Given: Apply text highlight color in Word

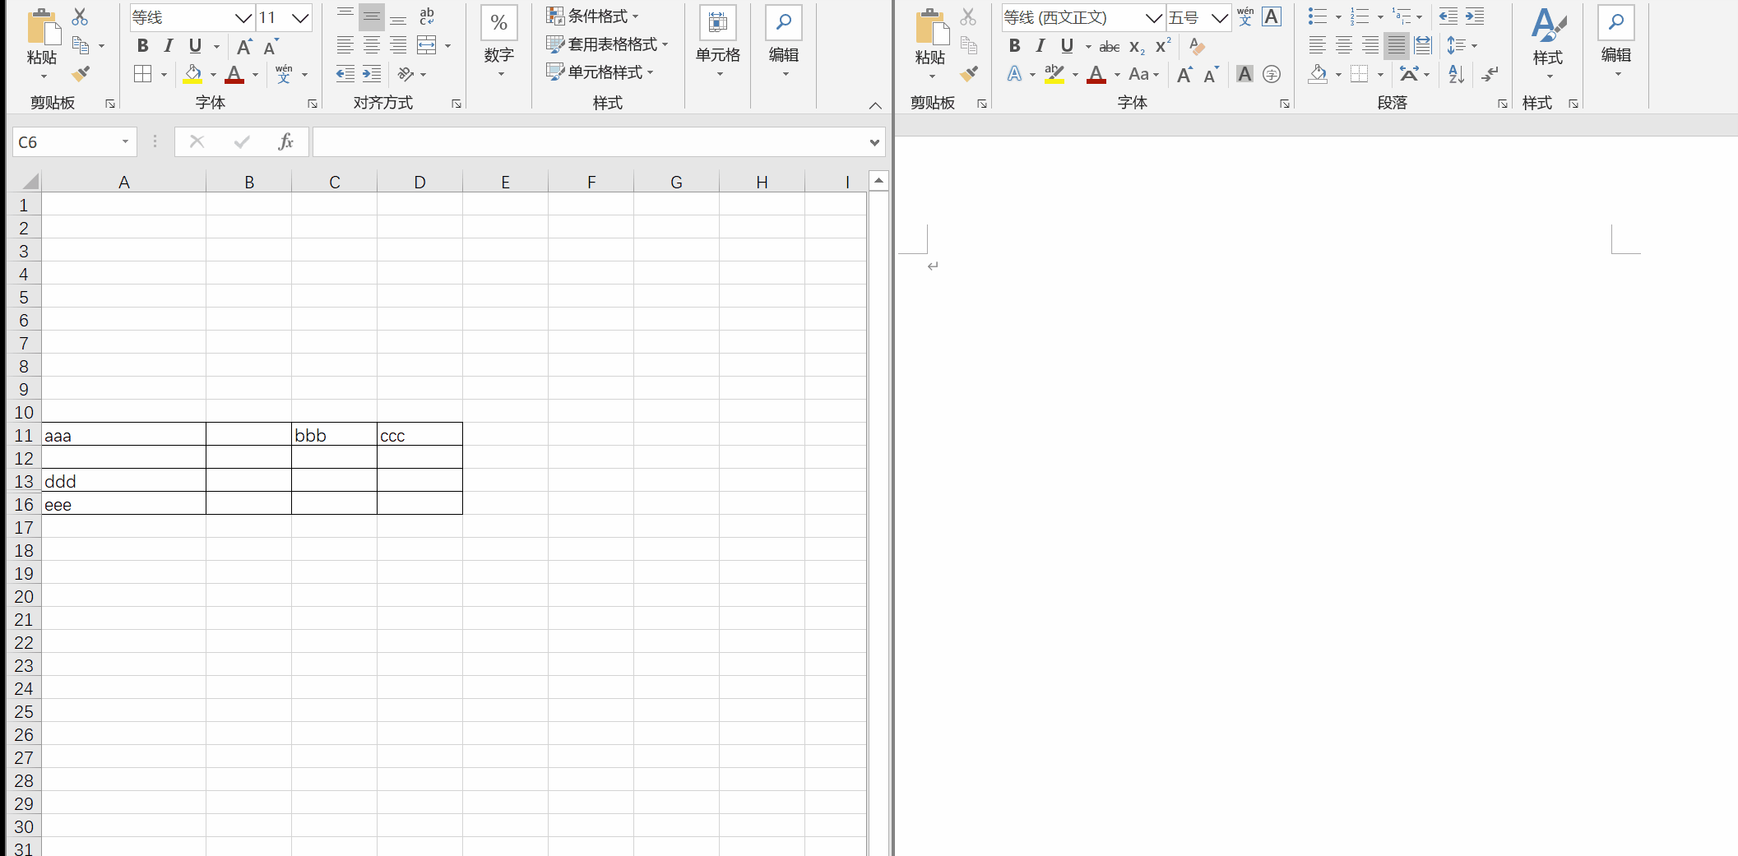Looking at the screenshot, I should 1054,74.
